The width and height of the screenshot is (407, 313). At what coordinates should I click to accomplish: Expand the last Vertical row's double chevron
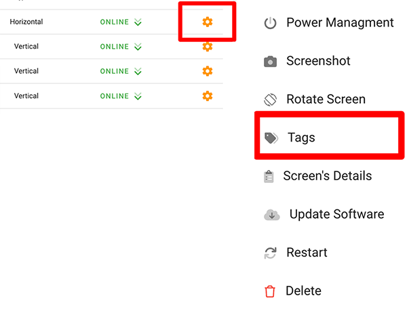tap(138, 96)
